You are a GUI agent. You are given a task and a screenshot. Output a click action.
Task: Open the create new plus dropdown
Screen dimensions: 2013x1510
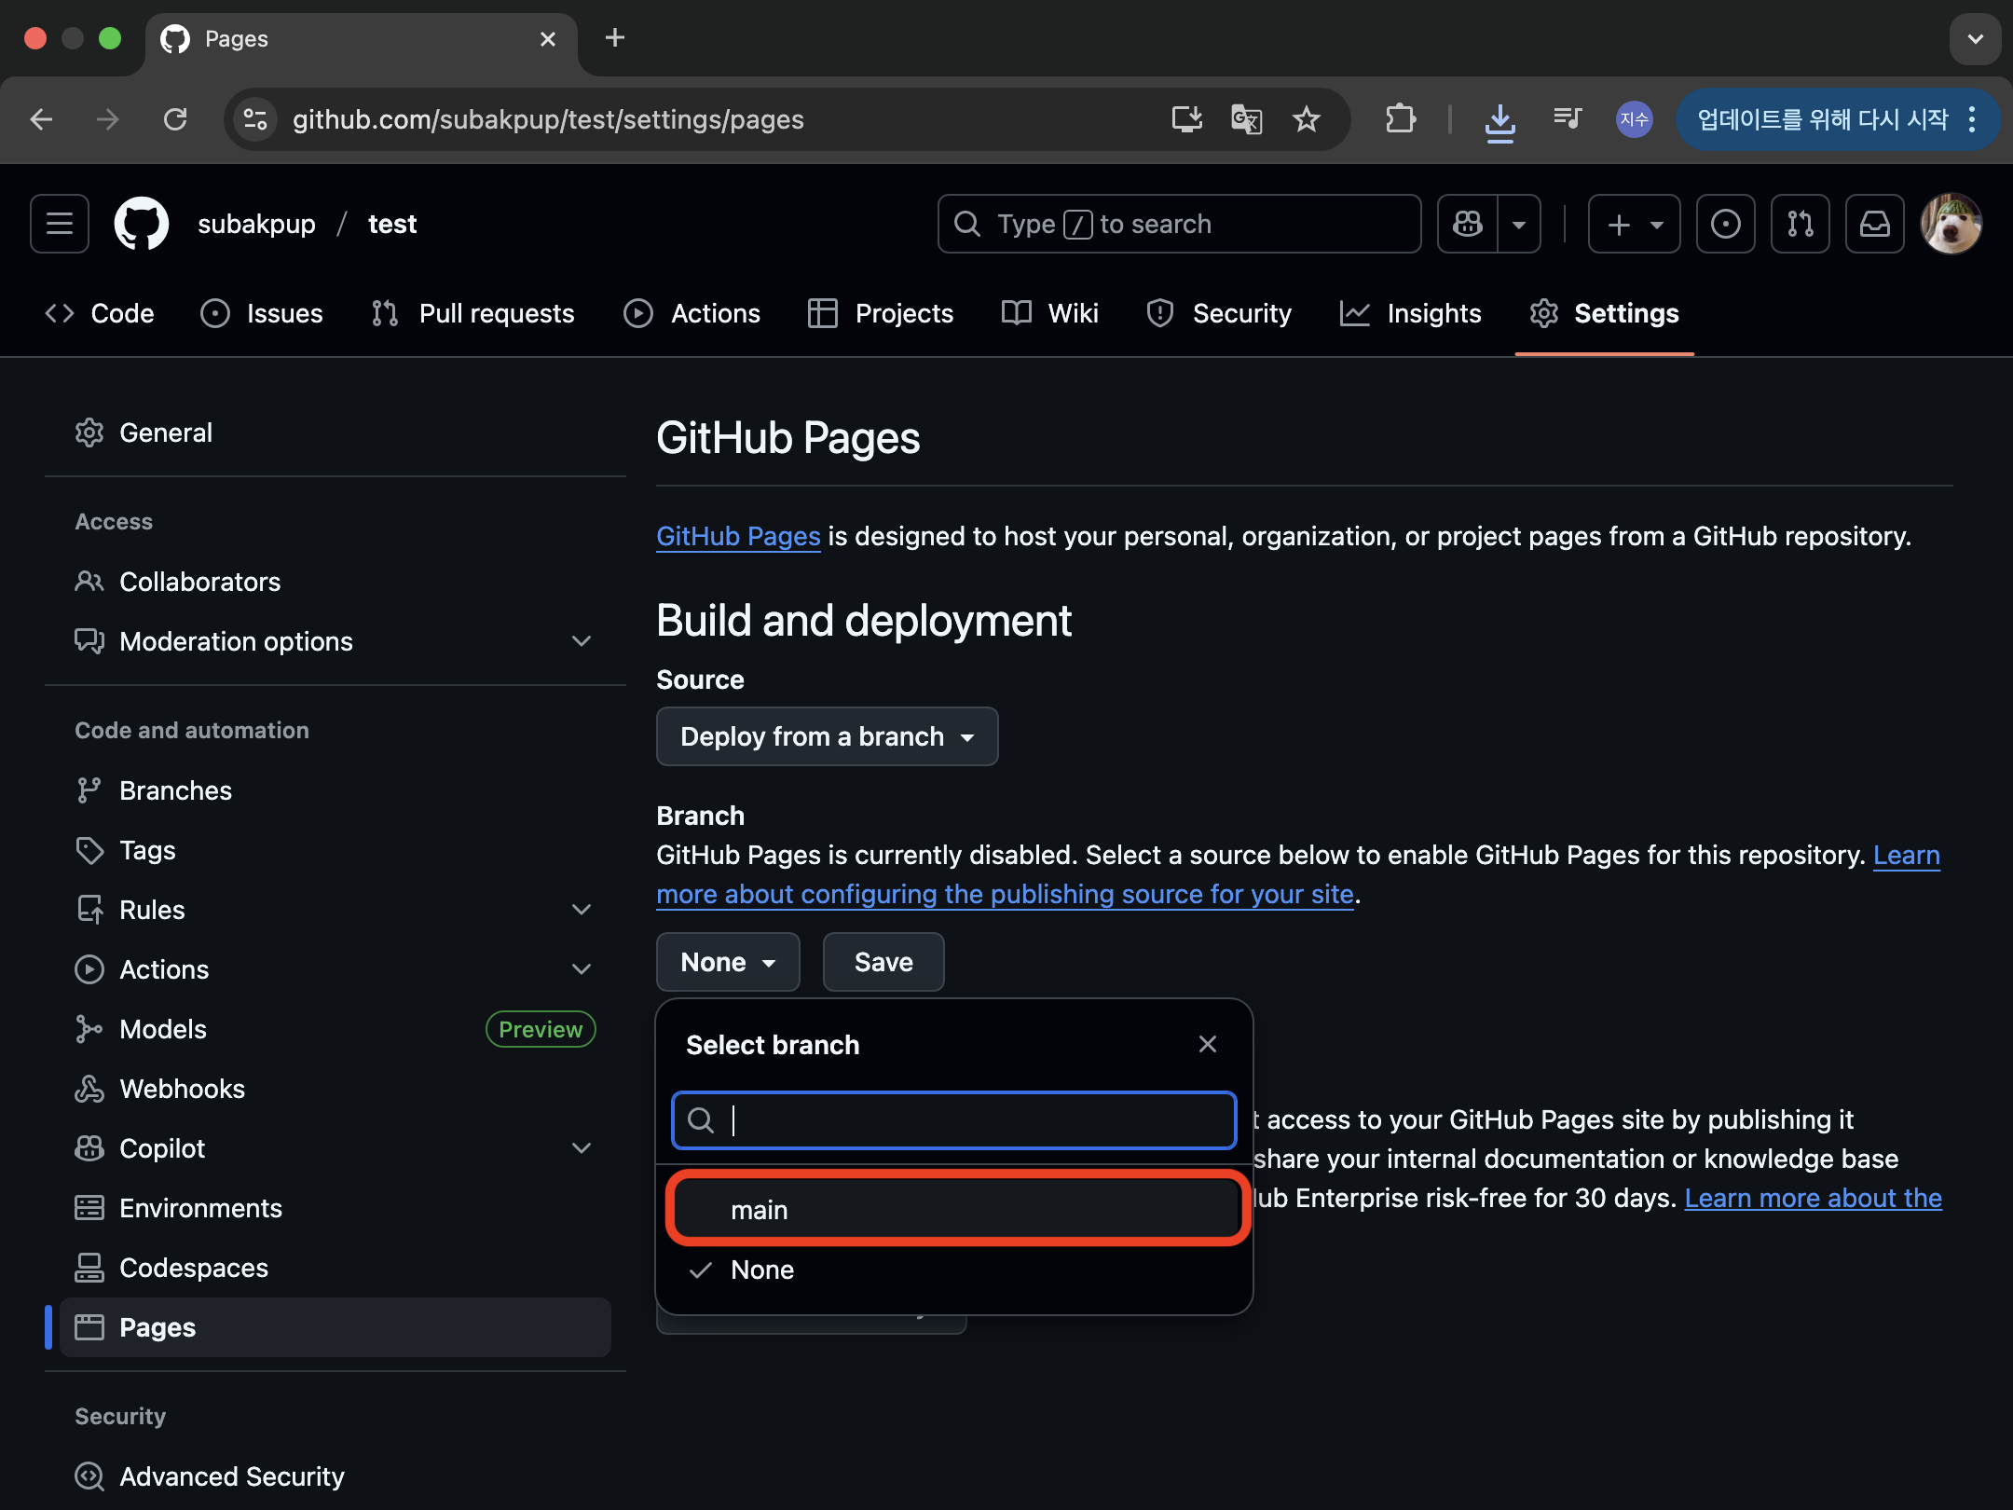click(x=1633, y=224)
